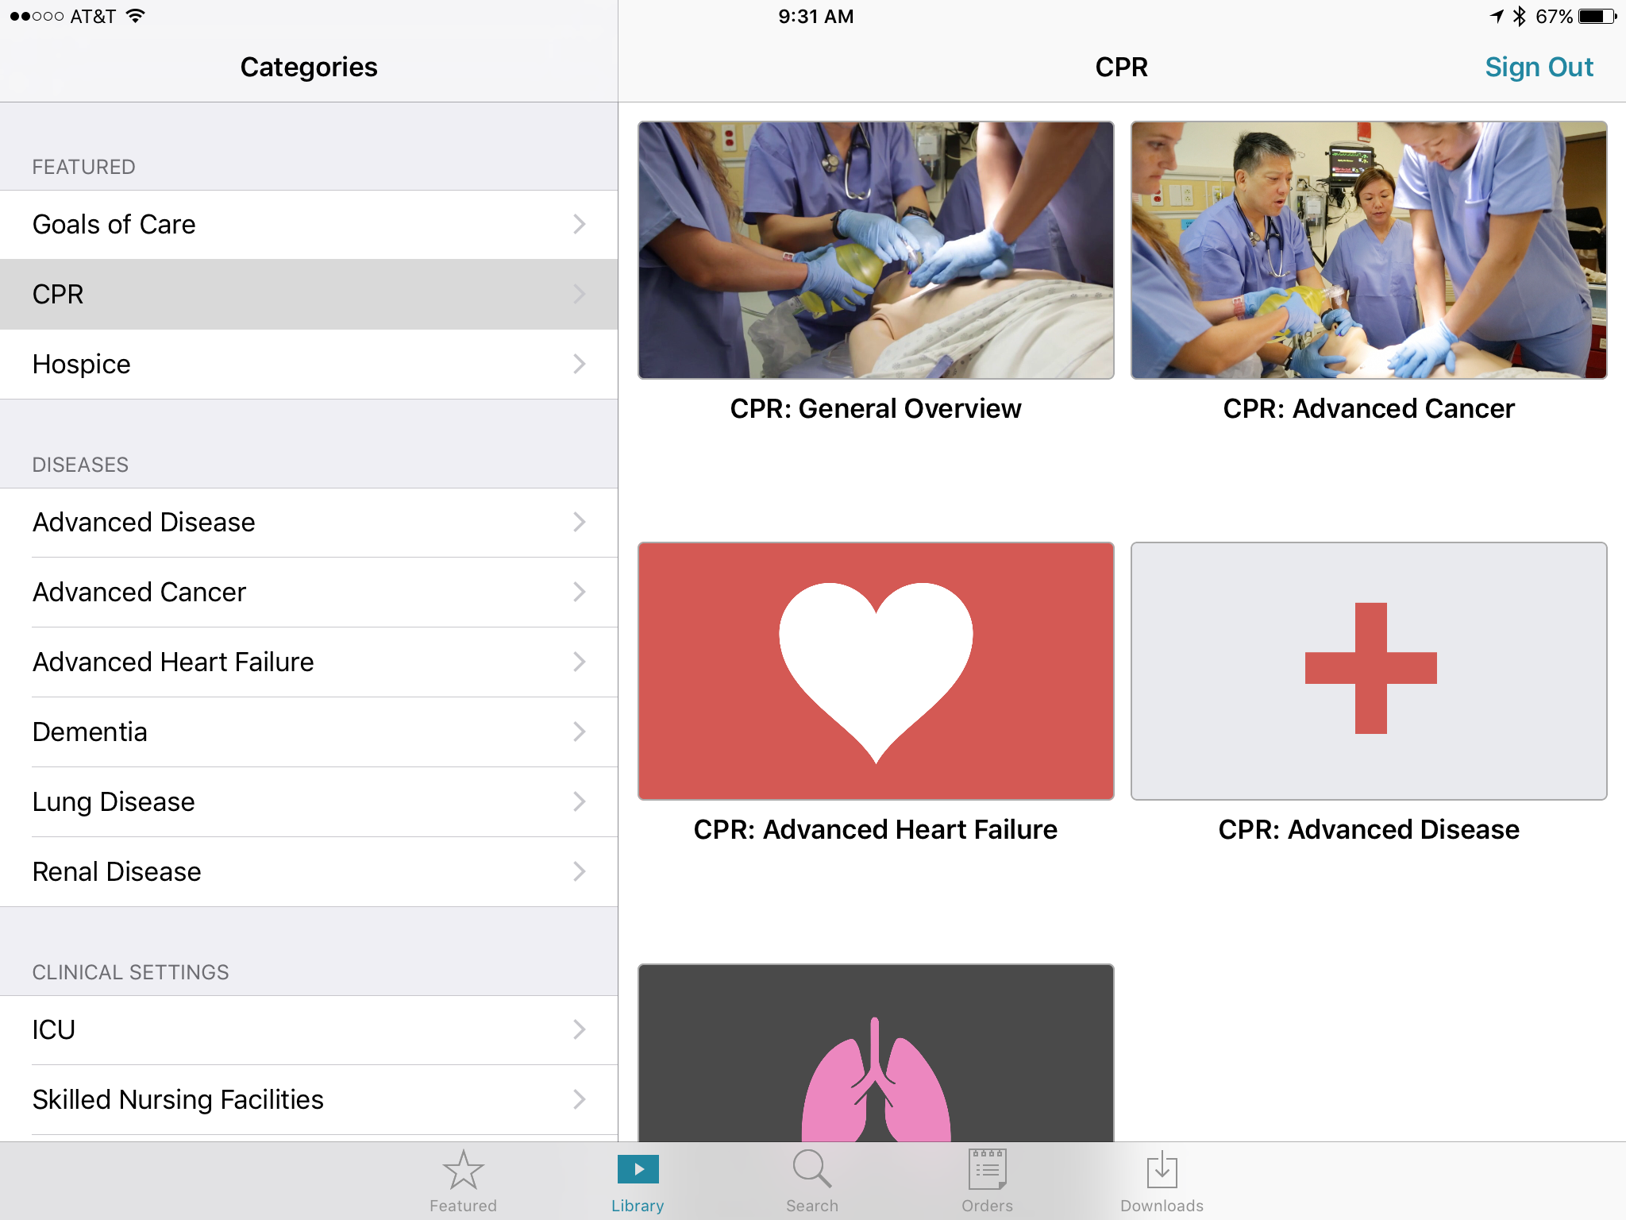Viewport: 1626px width, 1220px height.
Task: Select Advanced Heart Failure category
Action: (x=309, y=662)
